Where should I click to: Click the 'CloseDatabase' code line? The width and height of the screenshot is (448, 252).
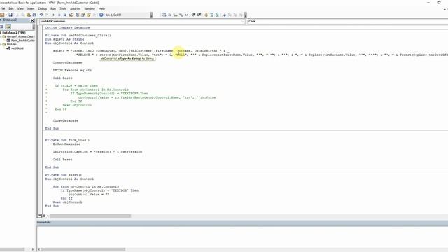point(65,121)
